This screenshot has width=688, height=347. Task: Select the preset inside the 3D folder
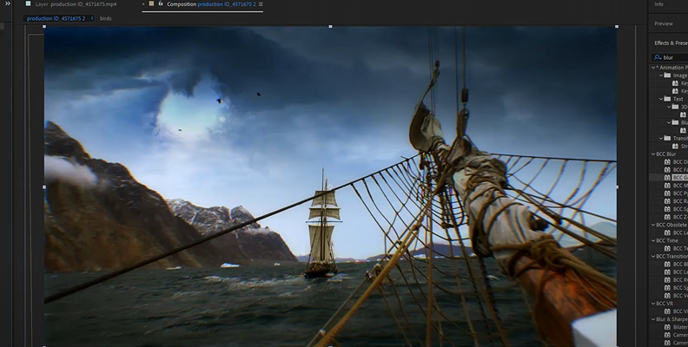click(683, 115)
